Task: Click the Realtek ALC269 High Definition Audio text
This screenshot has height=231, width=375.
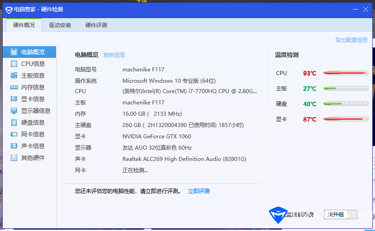Action: 184,159
